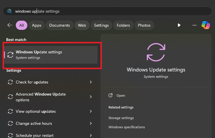Expand View optional updates chevron
Screen dimensions: 215x138
pos(91,111)
